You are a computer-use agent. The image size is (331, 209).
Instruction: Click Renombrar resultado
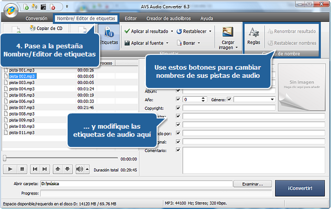tap(292, 32)
